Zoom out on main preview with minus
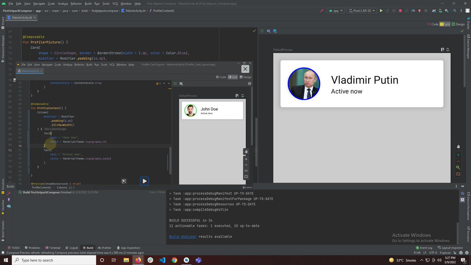The image size is (471, 265). [458, 161]
